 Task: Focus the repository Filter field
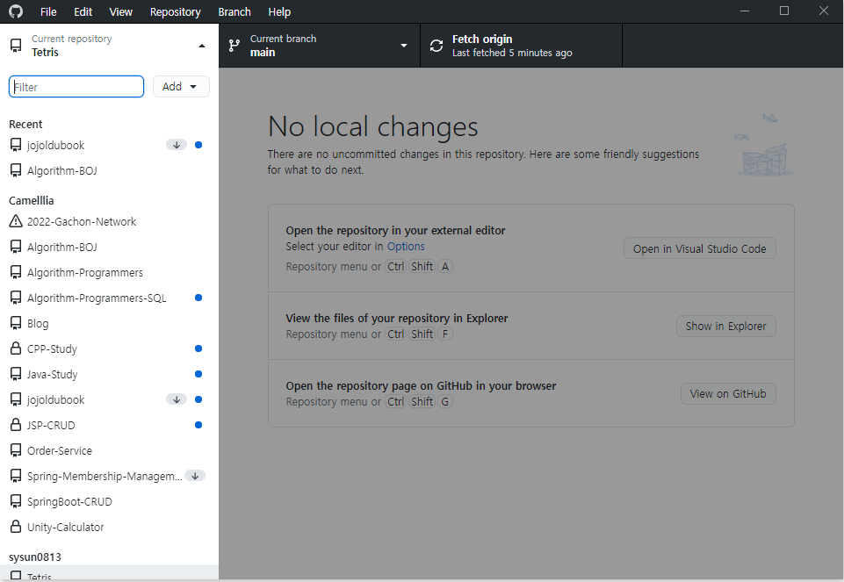[x=76, y=87]
